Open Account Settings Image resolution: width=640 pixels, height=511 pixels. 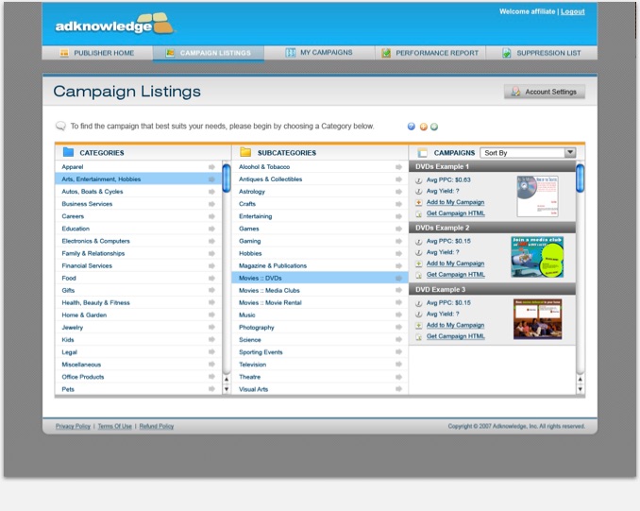pyautogui.click(x=545, y=92)
